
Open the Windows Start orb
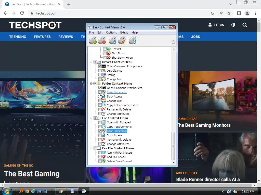6,191
